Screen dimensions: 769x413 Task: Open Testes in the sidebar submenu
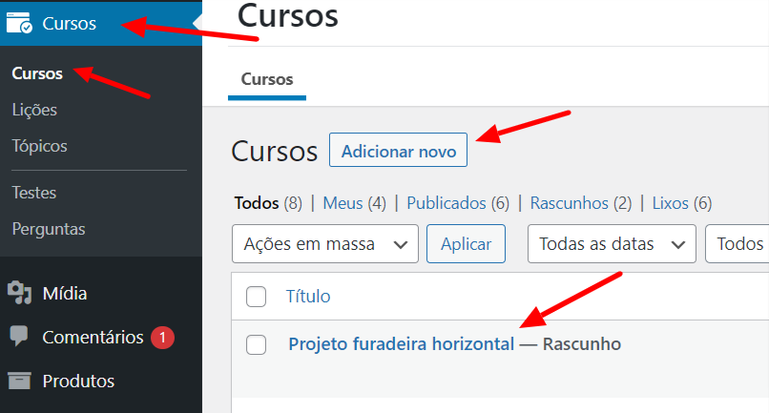[34, 193]
